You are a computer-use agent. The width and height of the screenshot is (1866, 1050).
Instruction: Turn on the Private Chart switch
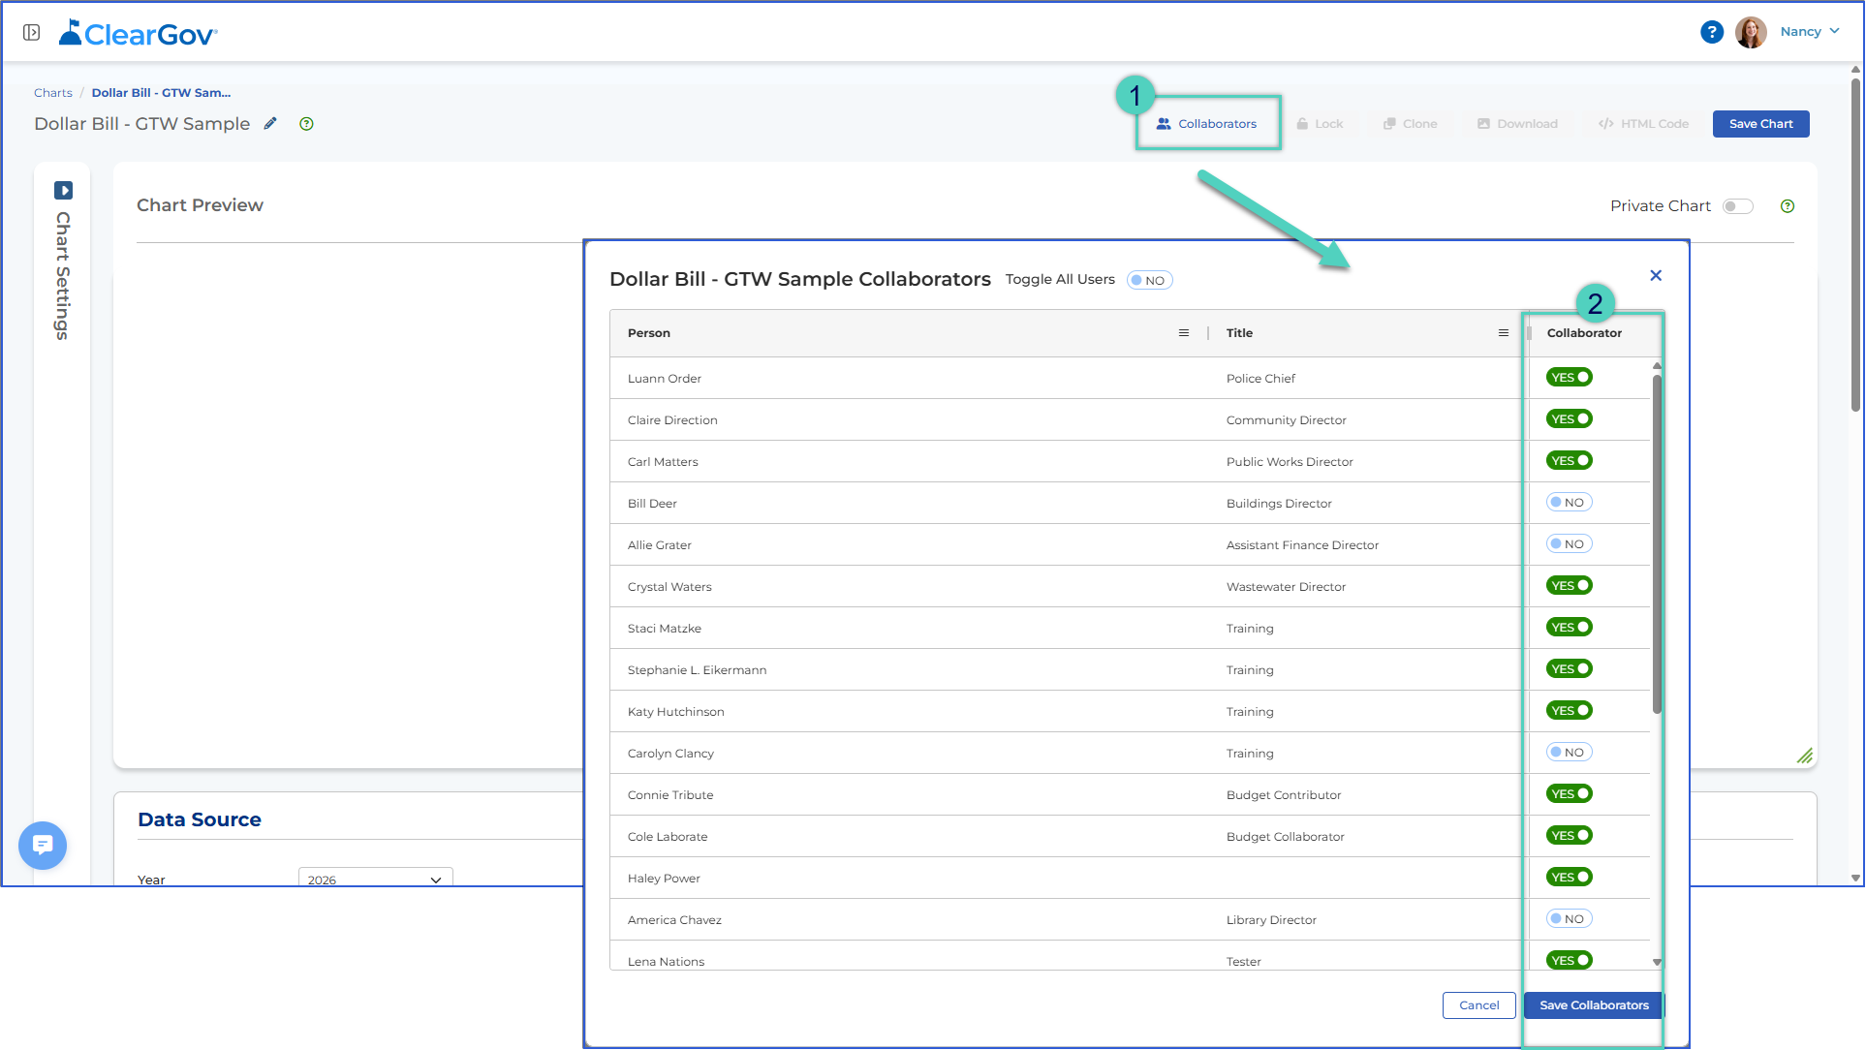point(1737,206)
